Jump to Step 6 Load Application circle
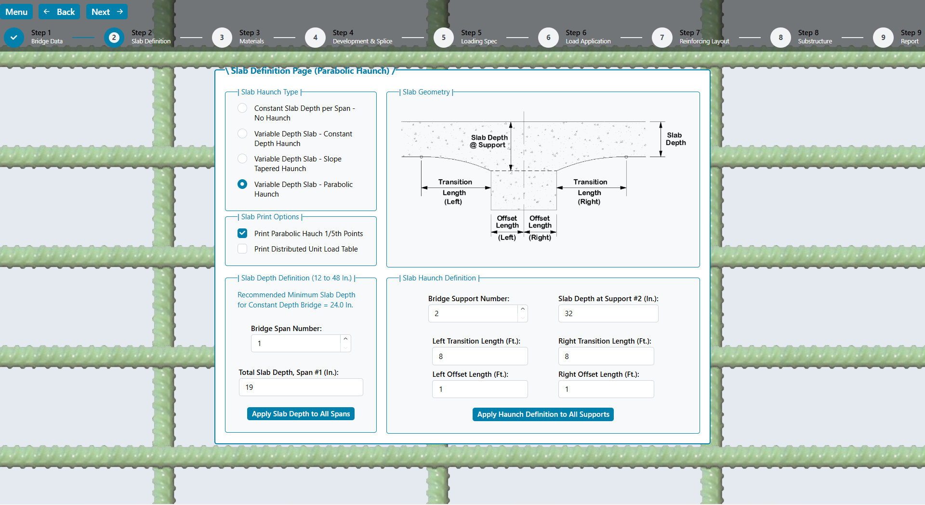 [548, 37]
